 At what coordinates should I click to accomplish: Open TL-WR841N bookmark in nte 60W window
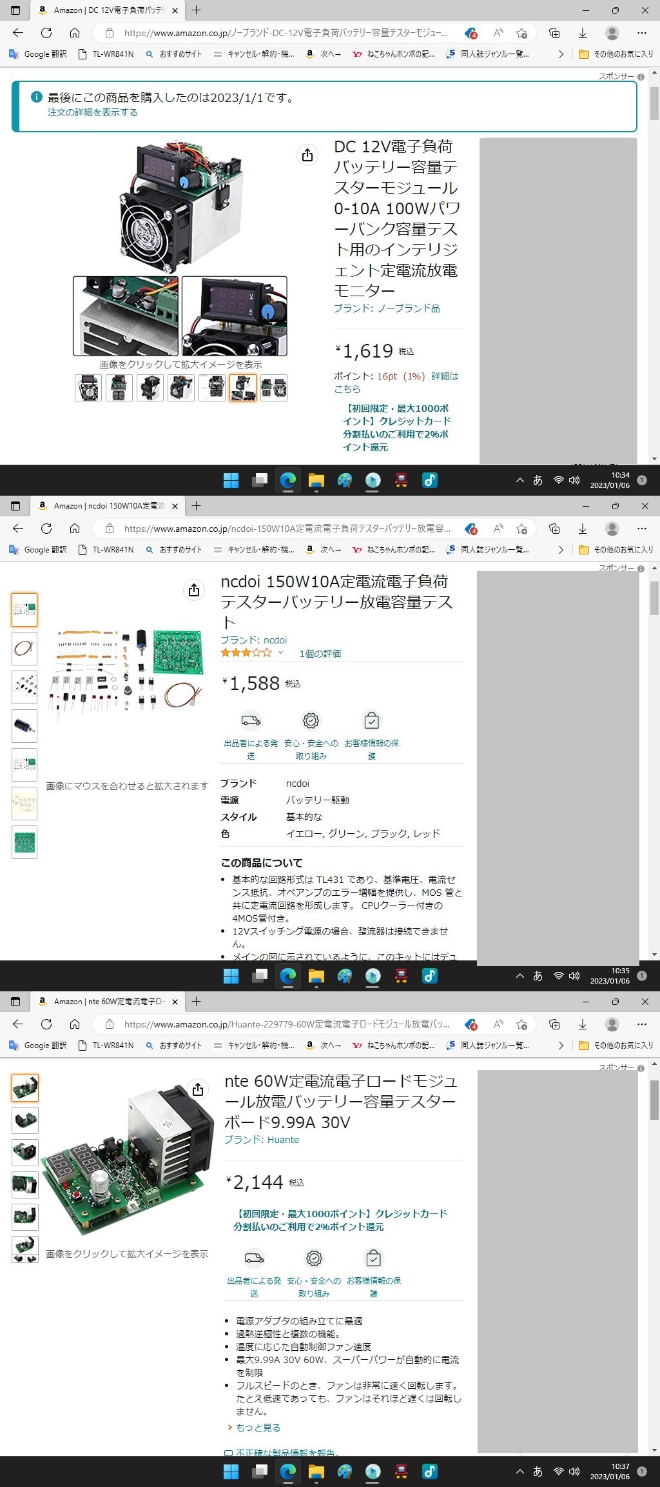pos(106,1046)
